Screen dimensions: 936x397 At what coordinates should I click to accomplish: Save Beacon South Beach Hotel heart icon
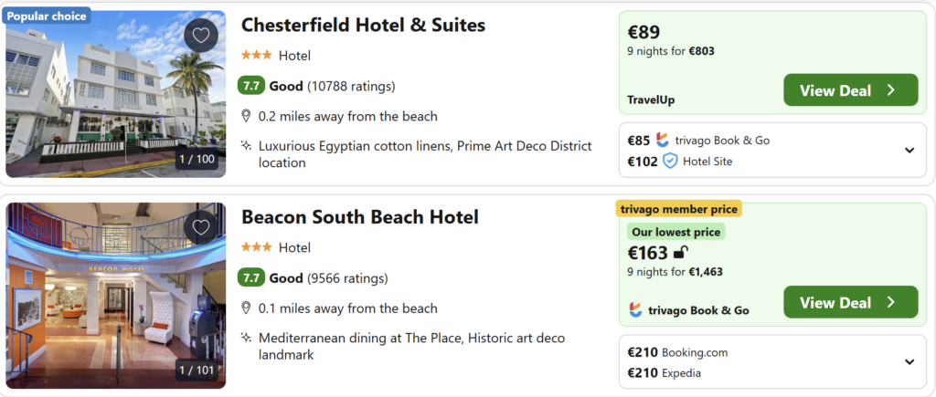pos(201,227)
